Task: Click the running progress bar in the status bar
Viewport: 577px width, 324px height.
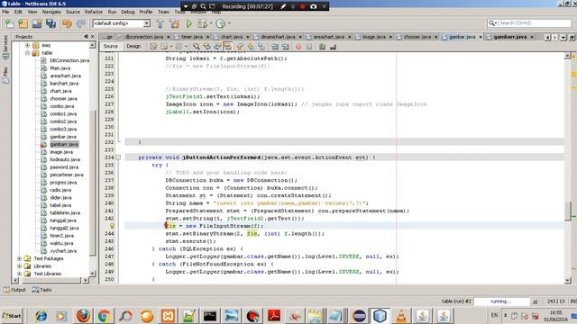Action: point(501,301)
